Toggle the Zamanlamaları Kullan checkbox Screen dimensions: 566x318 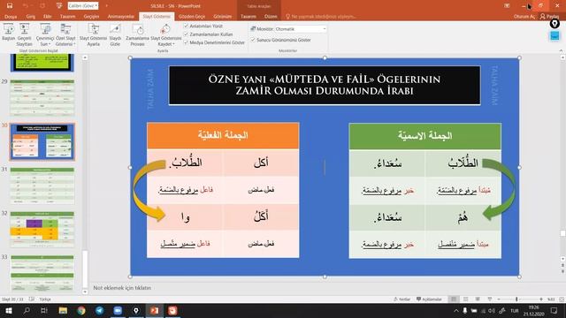[186, 34]
